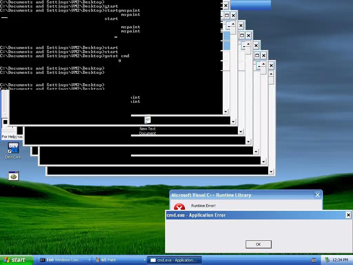353x265 pixels.
Task: Click the red error icon in Runtime Library dialog
Action: click(x=179, y=207)
